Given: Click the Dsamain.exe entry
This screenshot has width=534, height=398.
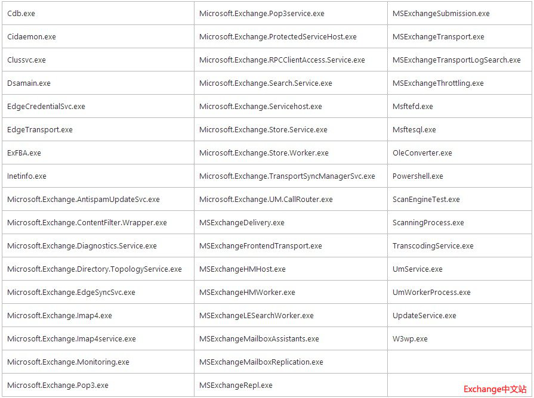Looking at the screenshot, I should tap(27, 83).
